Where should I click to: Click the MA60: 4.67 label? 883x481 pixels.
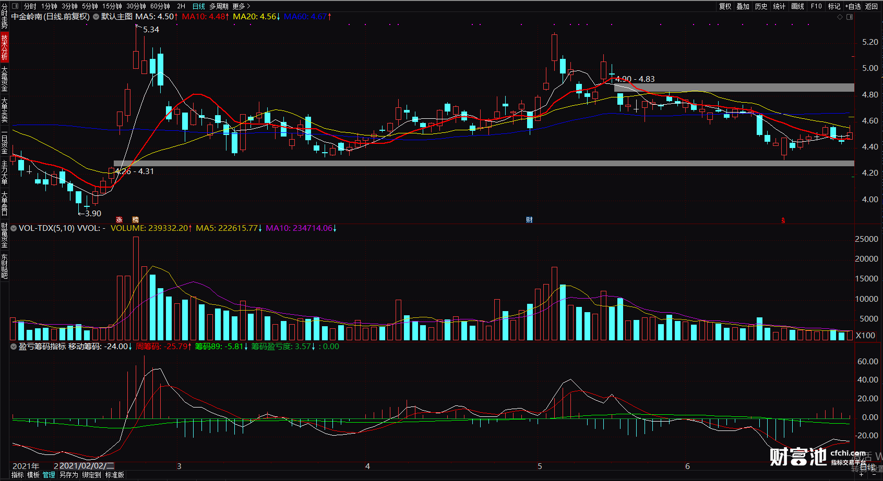(308, 17)
